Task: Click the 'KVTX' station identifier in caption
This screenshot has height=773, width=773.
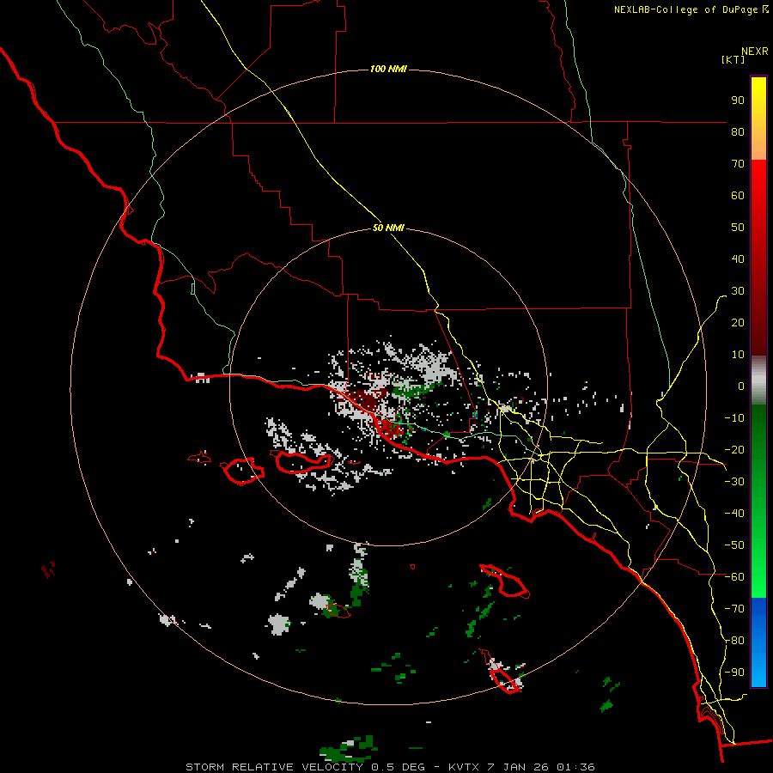Action: 464,767
